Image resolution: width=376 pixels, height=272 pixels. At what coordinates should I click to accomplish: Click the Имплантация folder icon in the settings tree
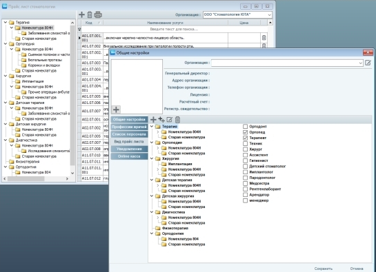pyautogui.click(x=164, y=164)
